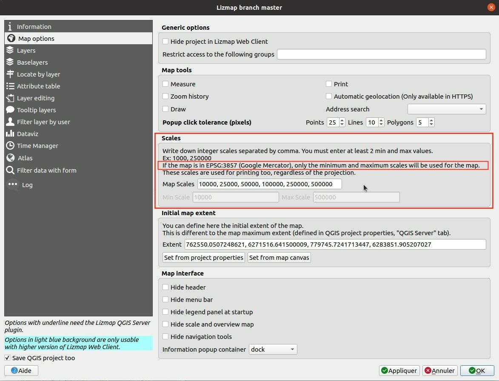
Task: Open the Address search dropdown
Action: coord(447,109)
